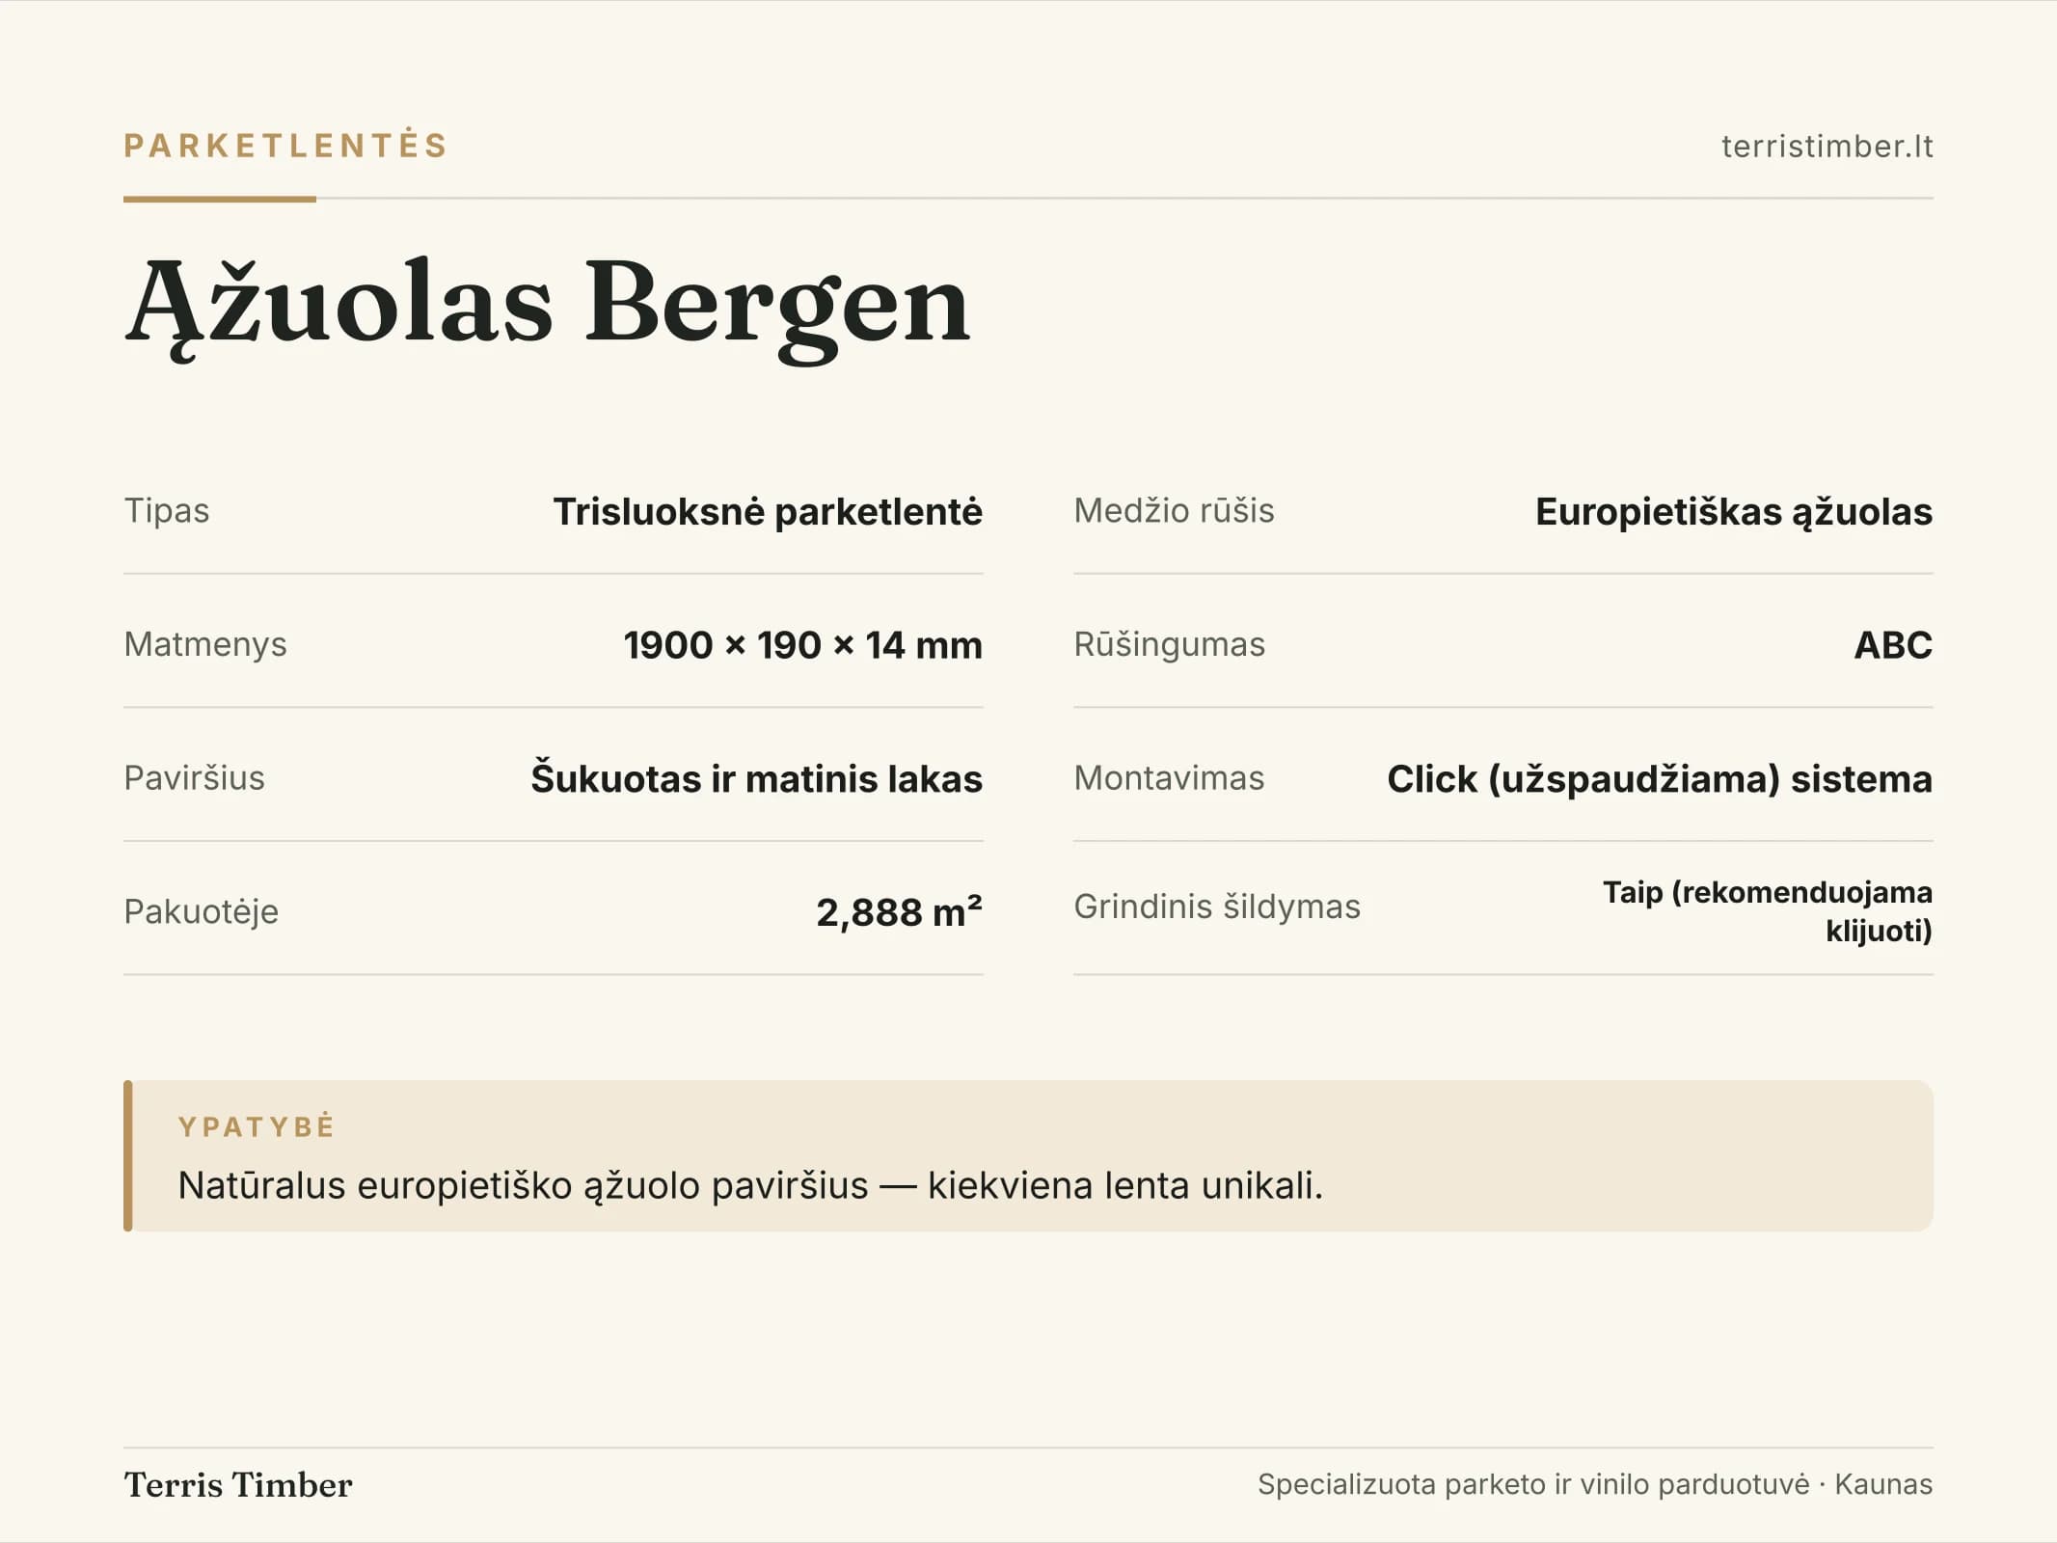
Task: Click the Matmenys label
Action: click(x=205, y=644)
